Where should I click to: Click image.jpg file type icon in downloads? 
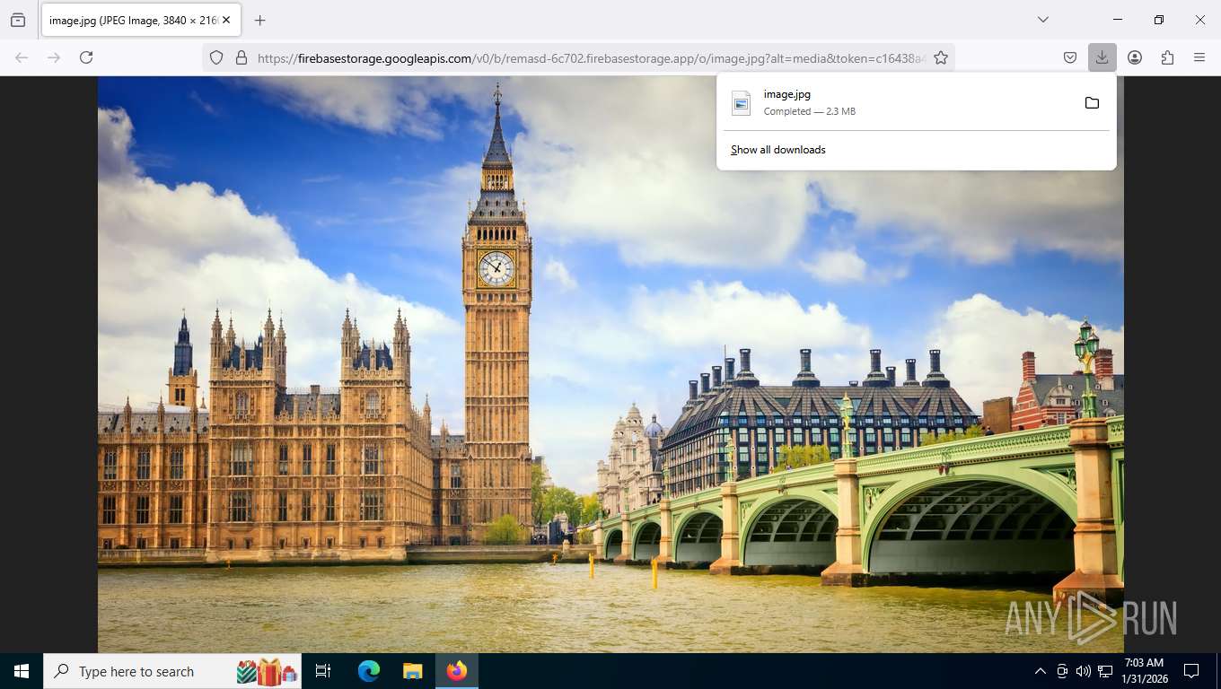click(741, 103)
